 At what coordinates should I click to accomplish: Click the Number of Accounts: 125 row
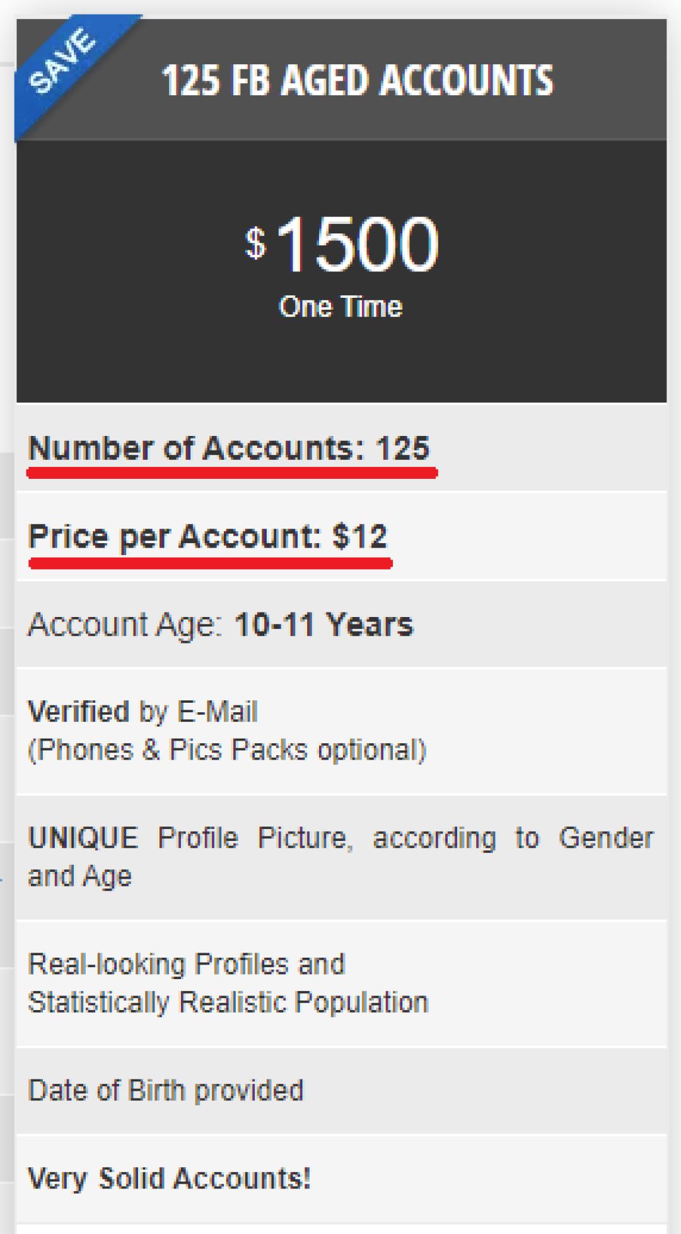[229, 449]
